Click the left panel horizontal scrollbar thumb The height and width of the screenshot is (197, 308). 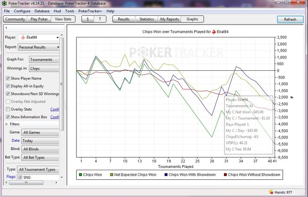point(26,182)
